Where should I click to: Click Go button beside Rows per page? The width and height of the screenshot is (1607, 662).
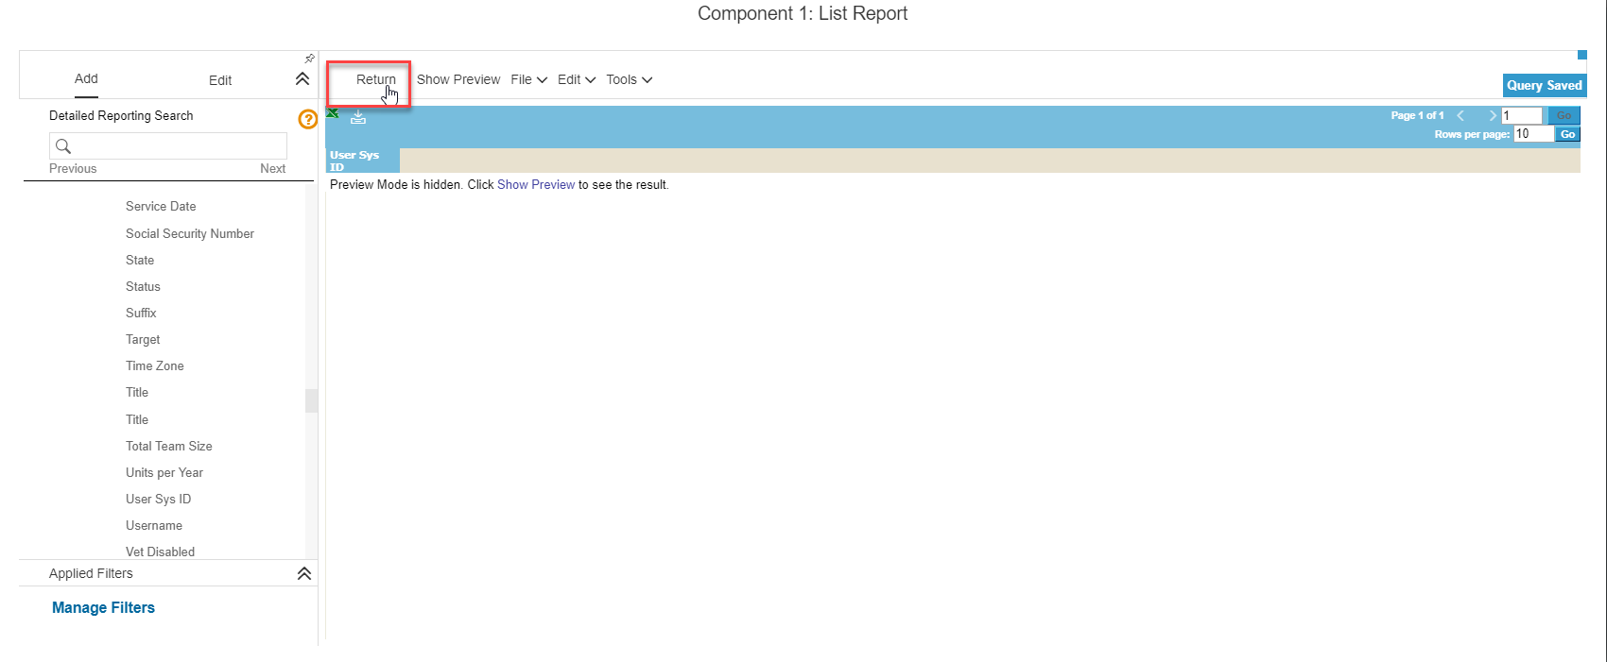1568,134
